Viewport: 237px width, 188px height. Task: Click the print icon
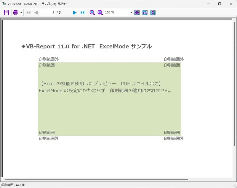(x=16, y=12)
